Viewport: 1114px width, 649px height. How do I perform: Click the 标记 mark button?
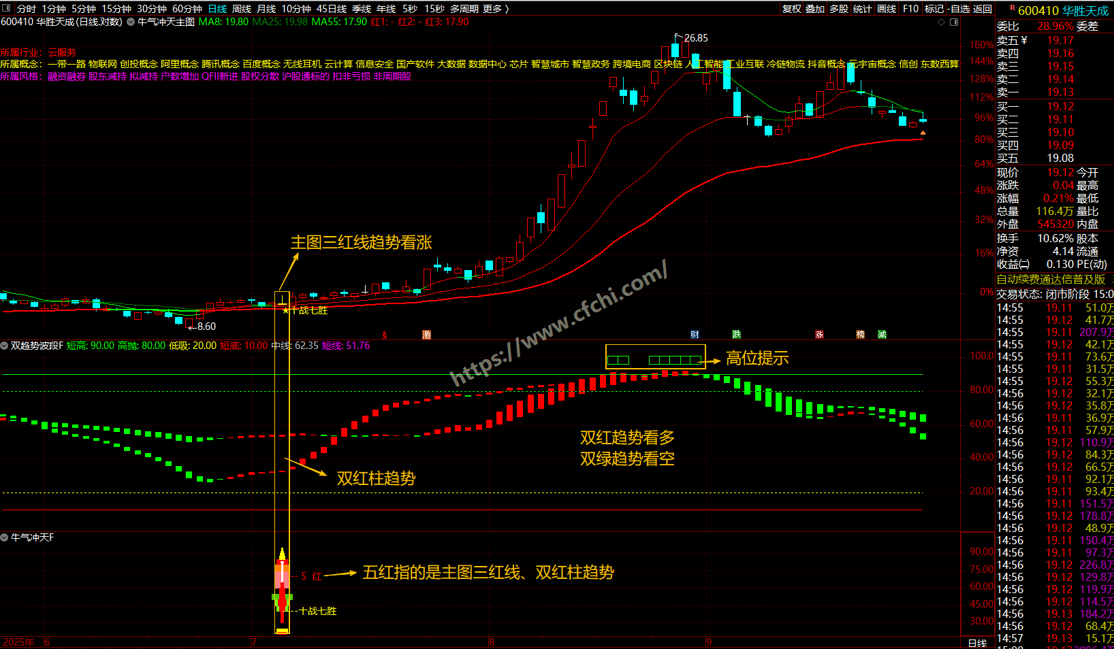tap(934, 9)
